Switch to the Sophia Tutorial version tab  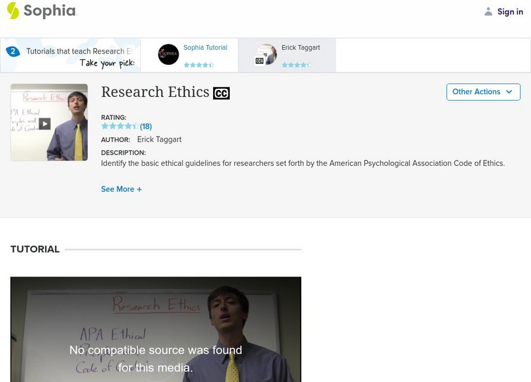point(202,48)
